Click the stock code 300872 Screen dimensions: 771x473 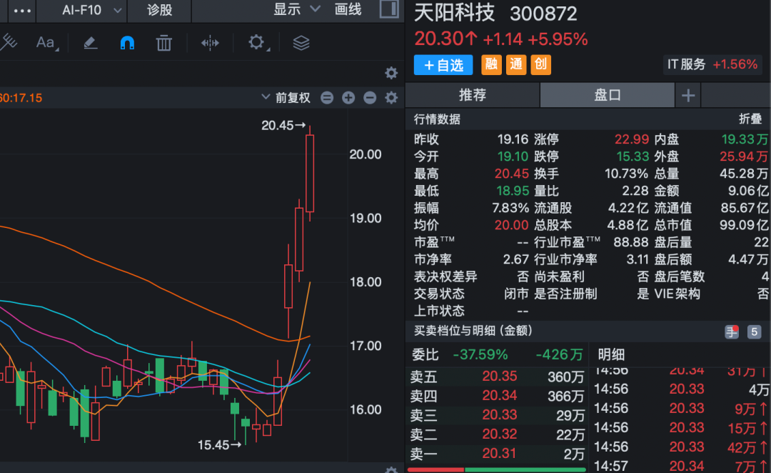pyautogui.click(x=543, y=14)
